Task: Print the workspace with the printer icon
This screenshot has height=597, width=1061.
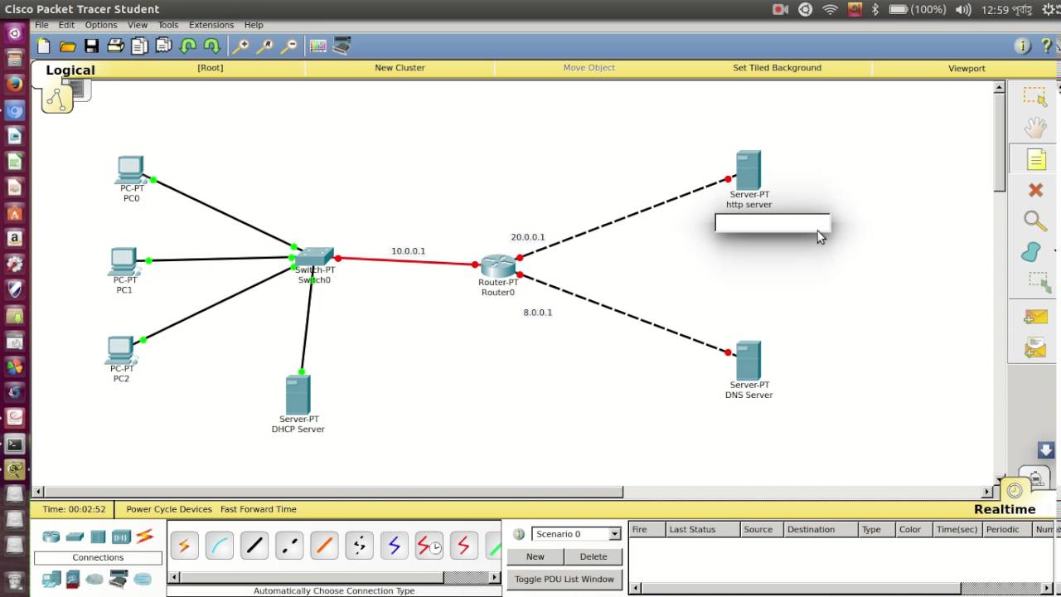Action: 115,46
